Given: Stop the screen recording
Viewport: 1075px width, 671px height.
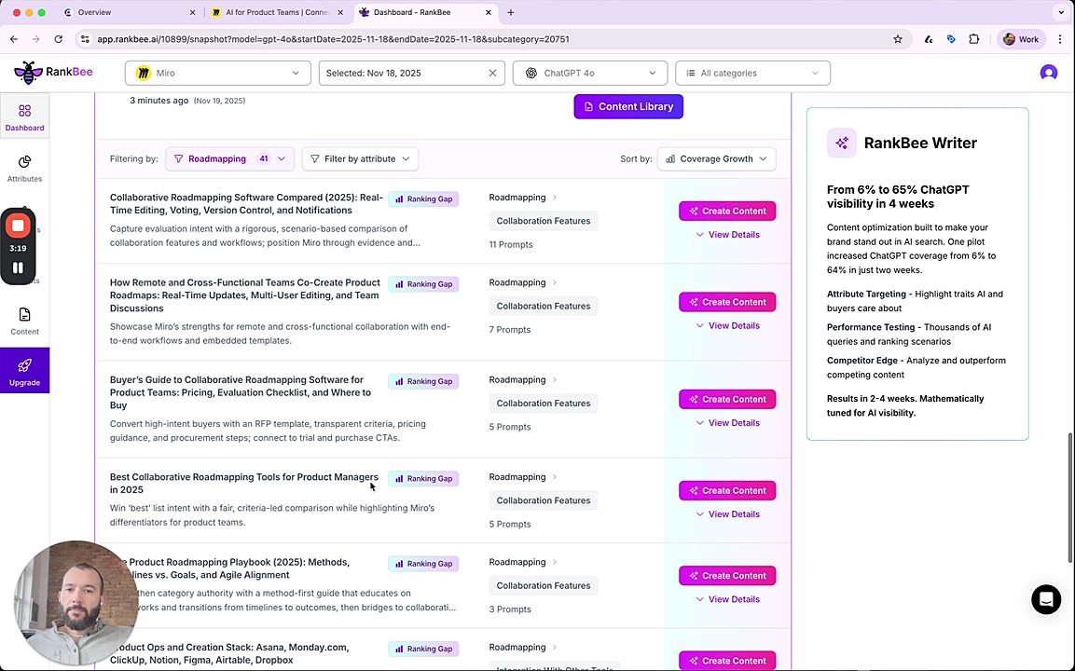Looking at the screenshot, I should [x=18, y=226].
